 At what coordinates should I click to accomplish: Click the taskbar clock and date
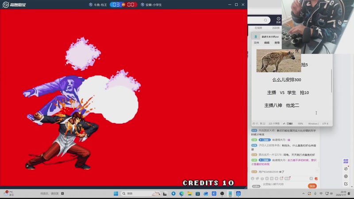coord(341,193)
